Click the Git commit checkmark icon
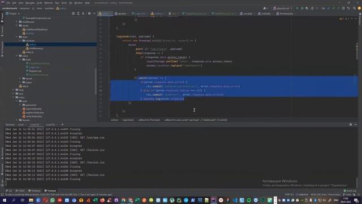Screen dimensions: 362x204 click(x=333, y=8)
